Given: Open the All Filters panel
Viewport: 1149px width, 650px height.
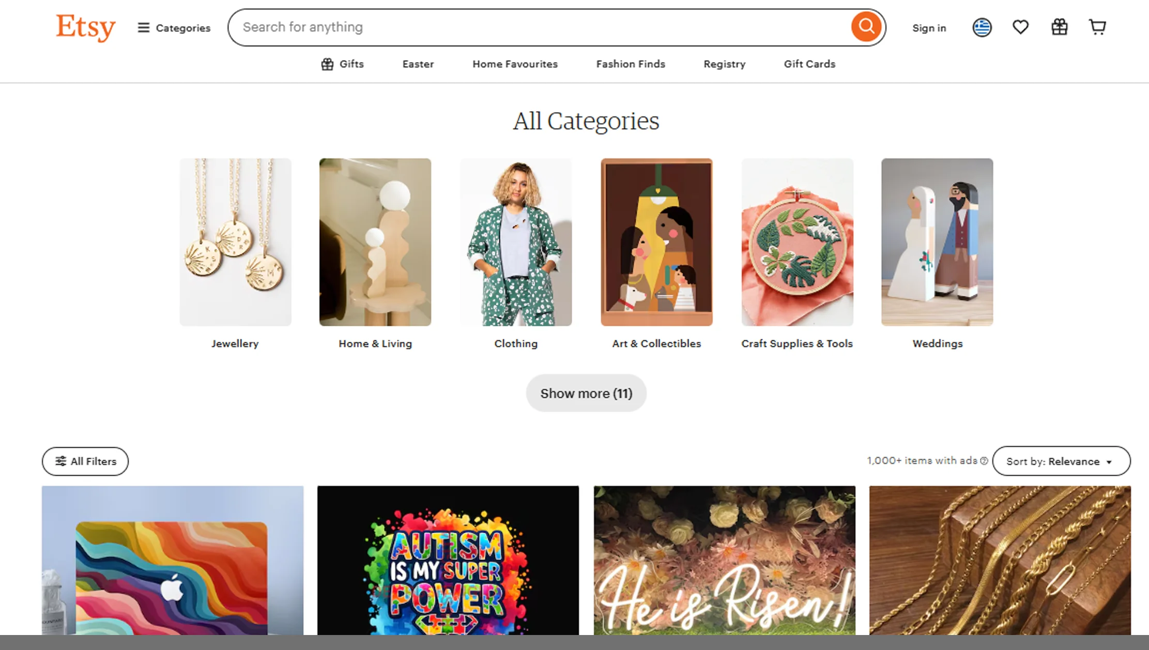Looking at the screenshot, I should click(x=85, y=461).
